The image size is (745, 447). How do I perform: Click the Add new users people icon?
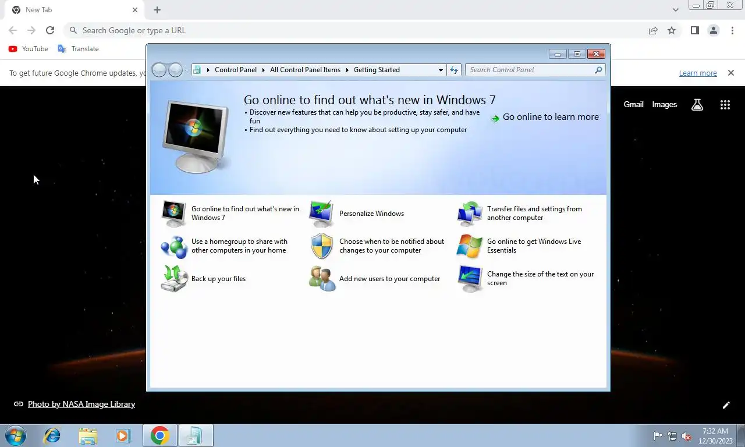321,279
